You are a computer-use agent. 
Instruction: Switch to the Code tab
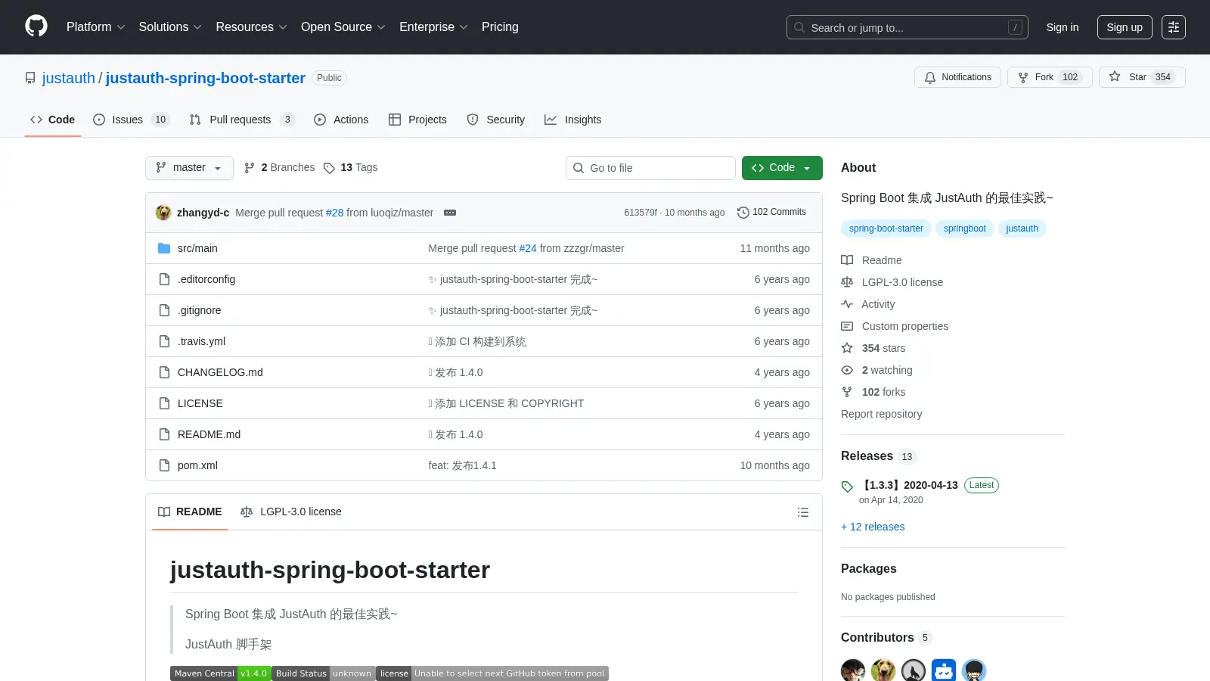(x=52, y=120)
